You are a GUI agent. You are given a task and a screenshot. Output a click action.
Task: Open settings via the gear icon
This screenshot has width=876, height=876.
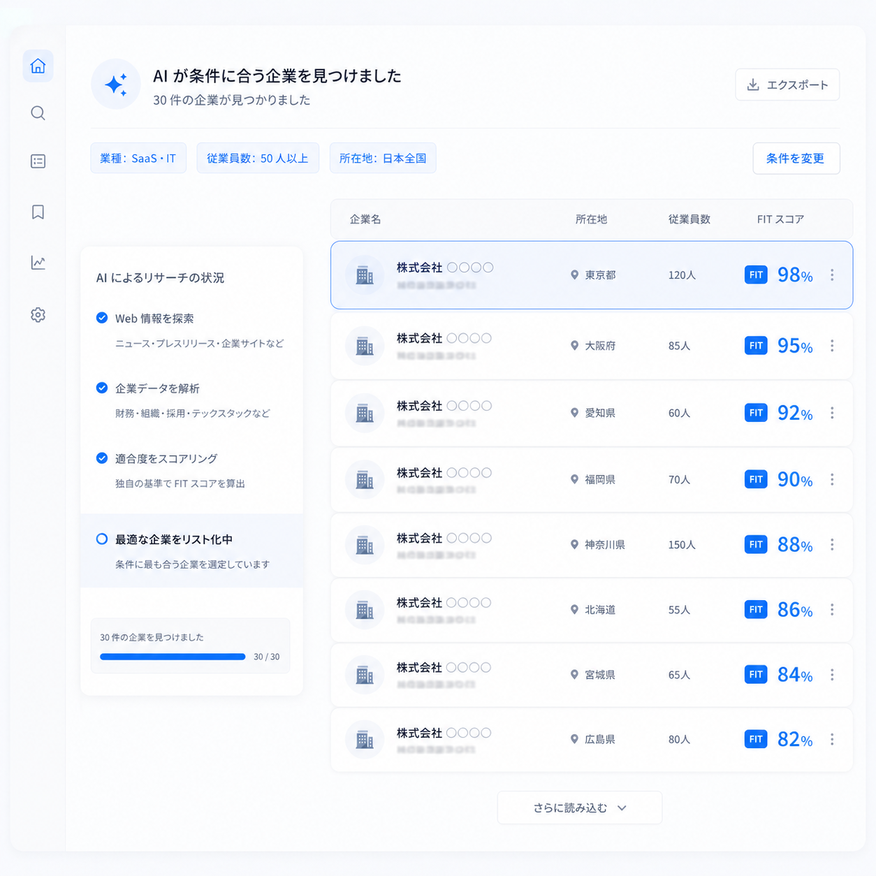coord(38,315)
